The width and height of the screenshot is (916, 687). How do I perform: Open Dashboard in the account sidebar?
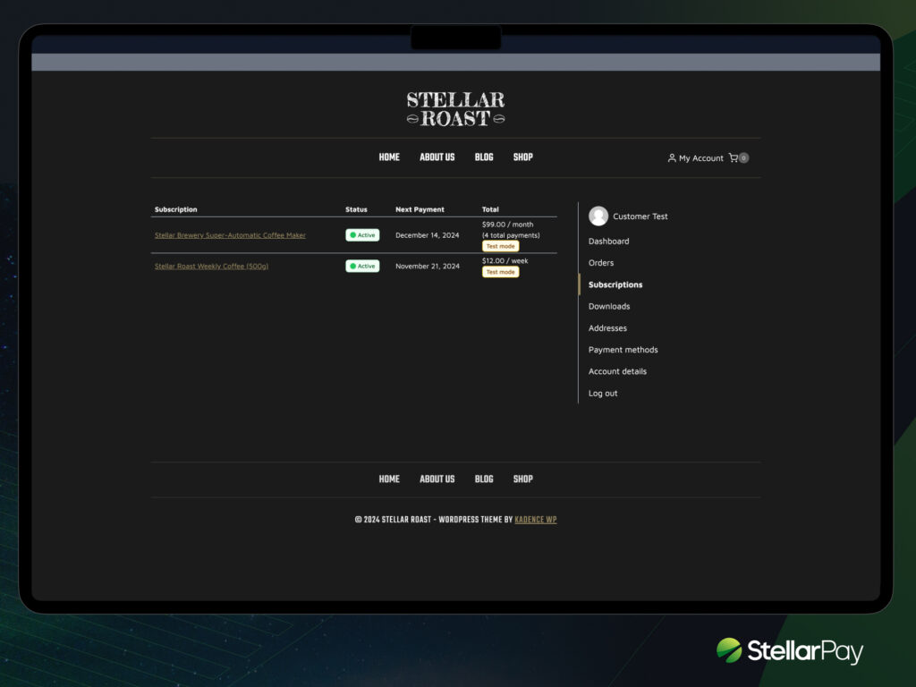[608, 241]
